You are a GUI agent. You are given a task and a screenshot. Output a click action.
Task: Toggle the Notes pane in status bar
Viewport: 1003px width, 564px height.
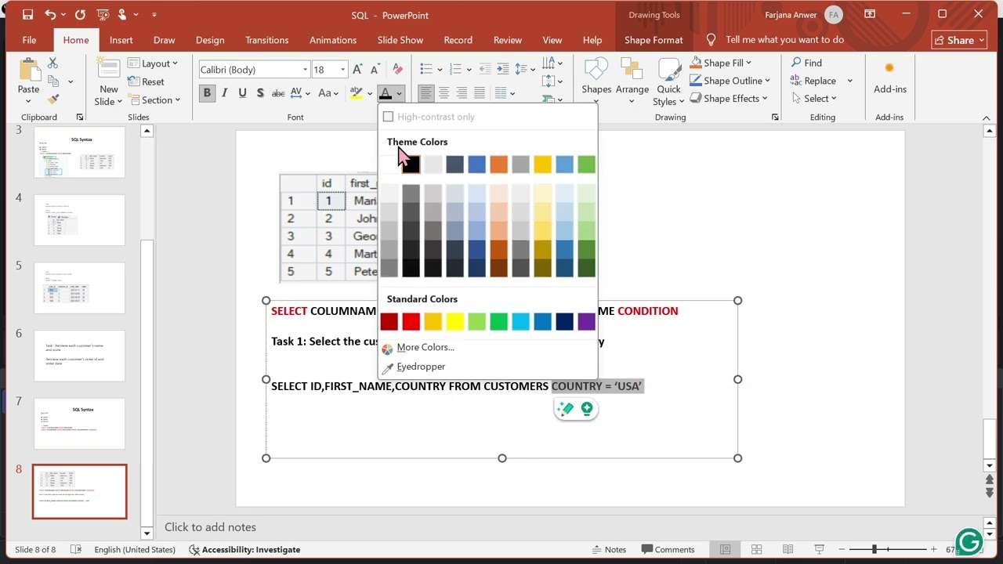pyautogui.click(x=609, y=549)
